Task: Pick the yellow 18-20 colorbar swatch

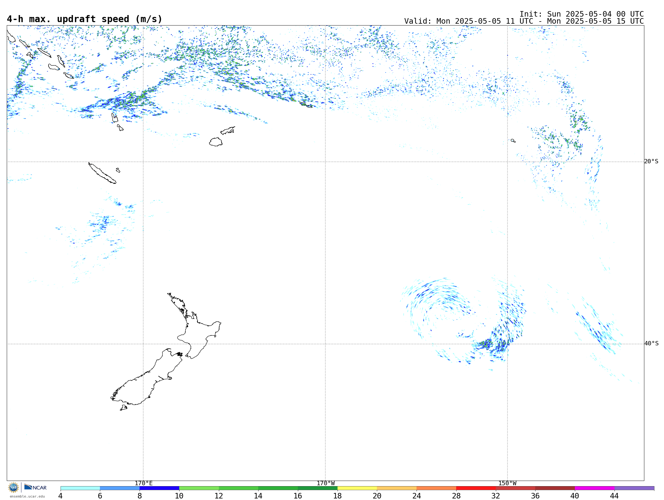Action: [x=357, y=488]
